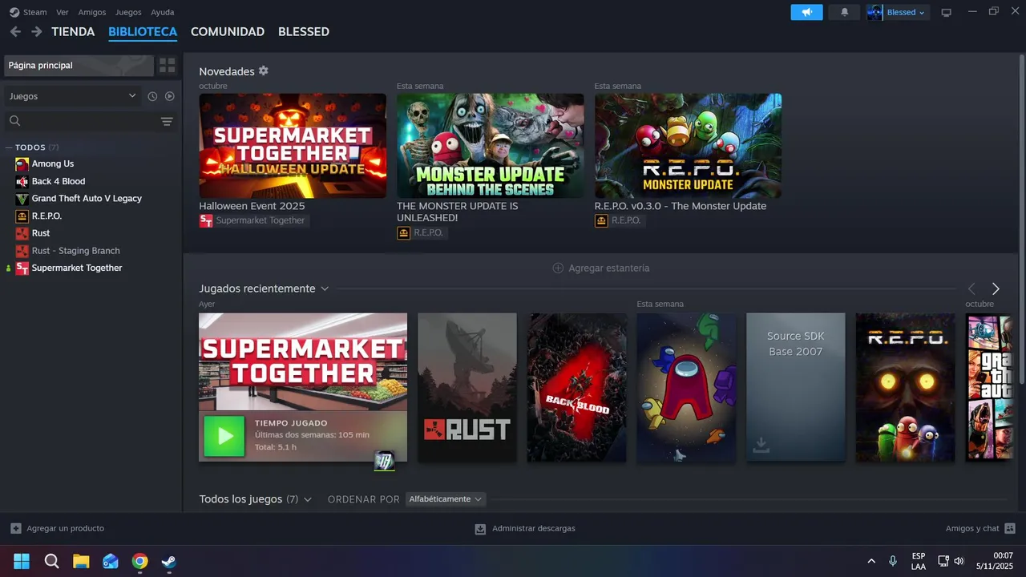1026x577 pixels.
Task: Open the Amigos y chat icon
Action: pos(1010,528)
